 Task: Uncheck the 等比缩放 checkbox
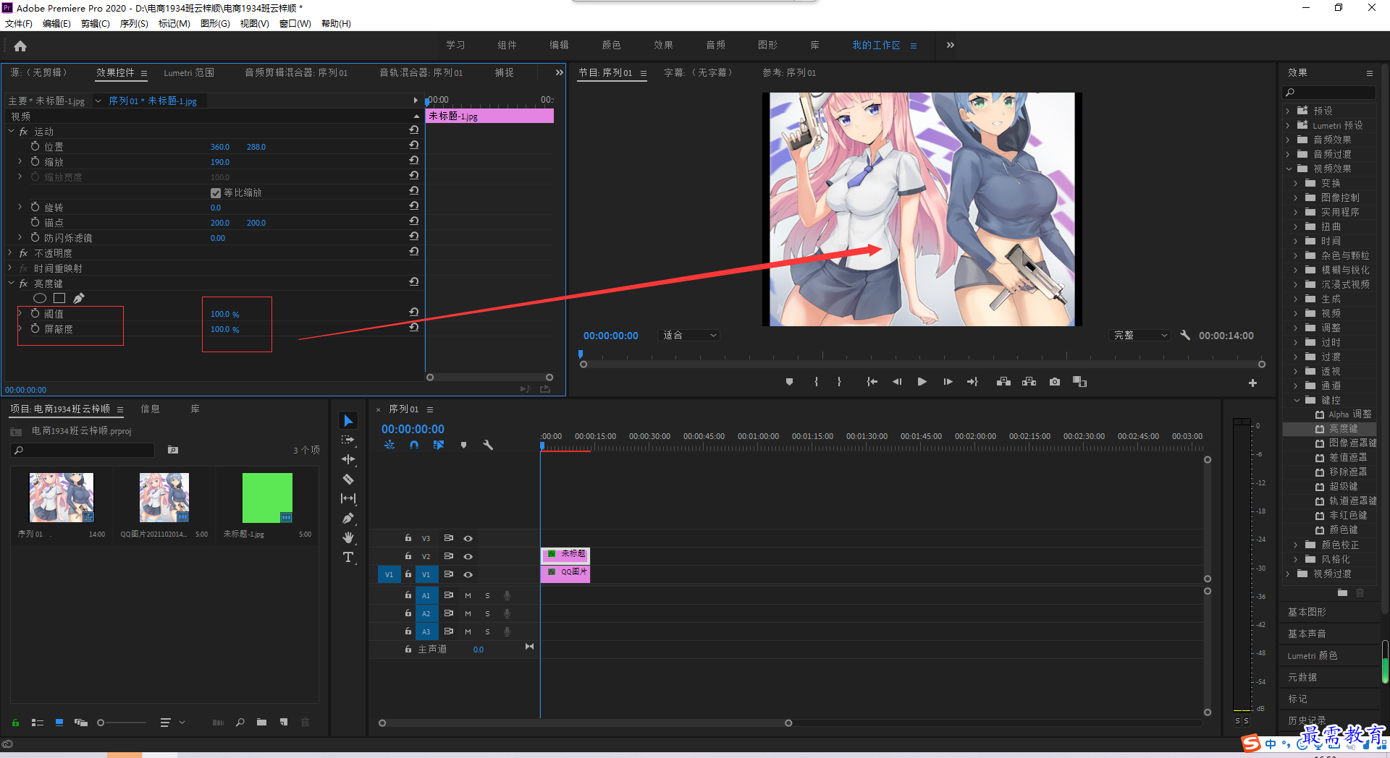[216, 193]
